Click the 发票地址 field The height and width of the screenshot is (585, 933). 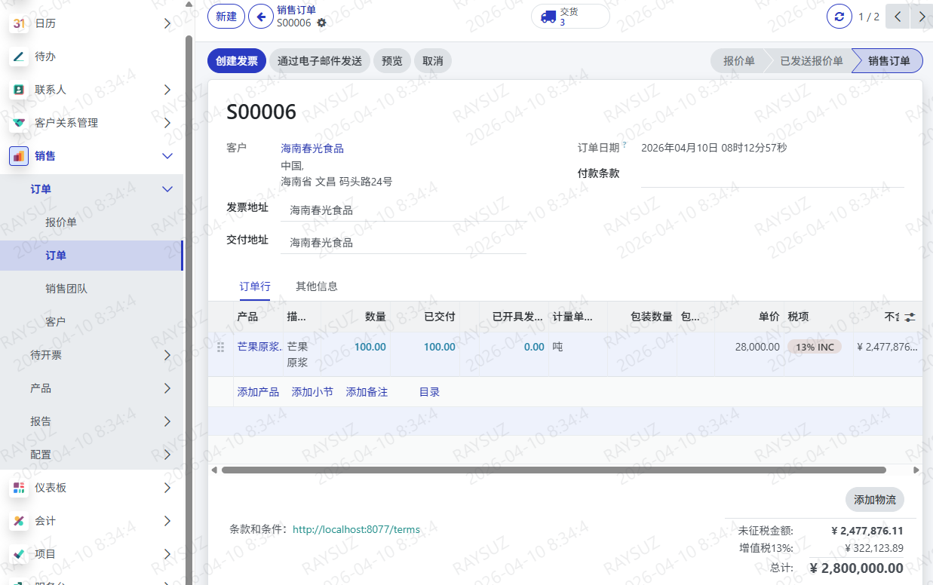[404, 210]
